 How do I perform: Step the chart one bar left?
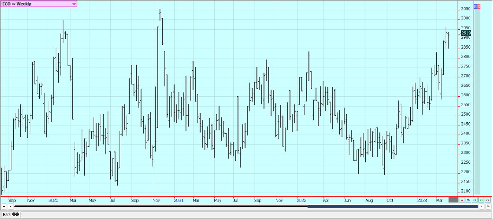(x=11, y=206)
